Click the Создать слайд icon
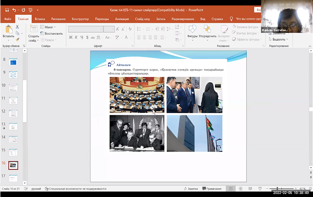Screen dimensions: 313x197 [33, 29]
